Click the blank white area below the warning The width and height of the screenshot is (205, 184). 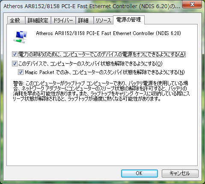(x=102, y=133)
